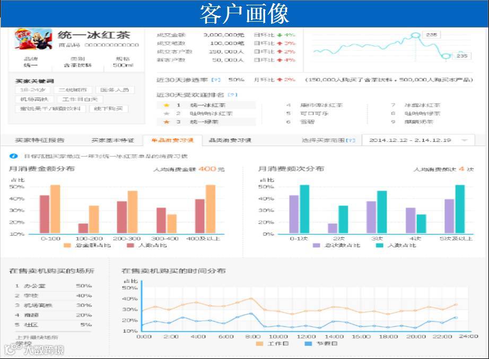Open help icon beside 近30天受欢迎排名
This screenshot has height=359, width=489.
click(232, 95)
